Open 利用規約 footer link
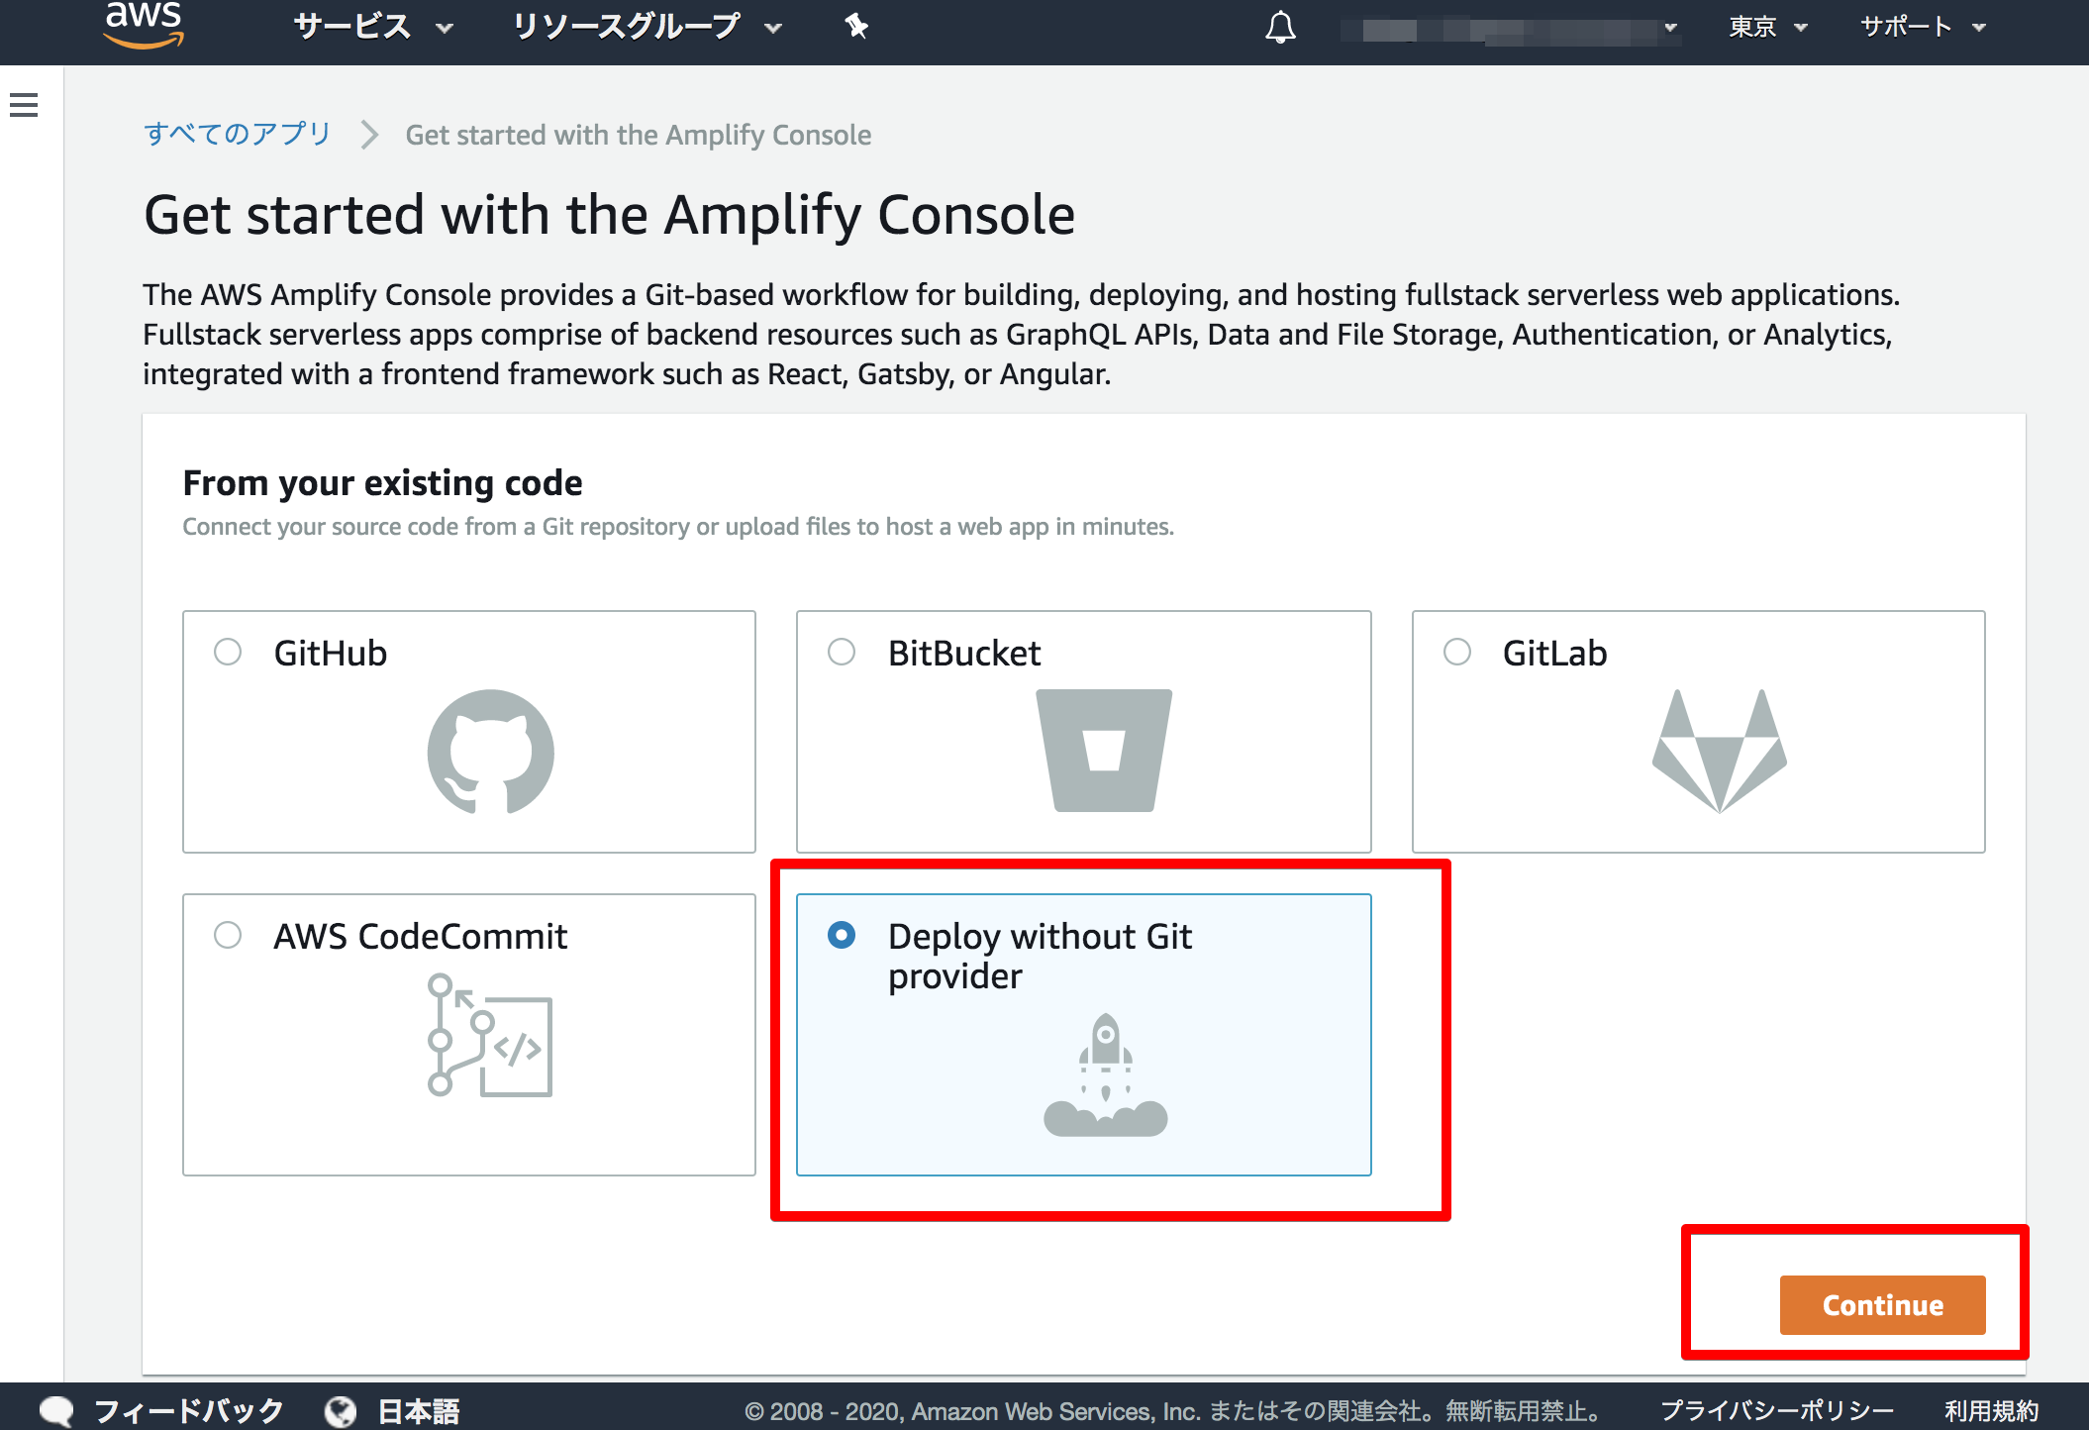 click(x=1991, y=1410)
